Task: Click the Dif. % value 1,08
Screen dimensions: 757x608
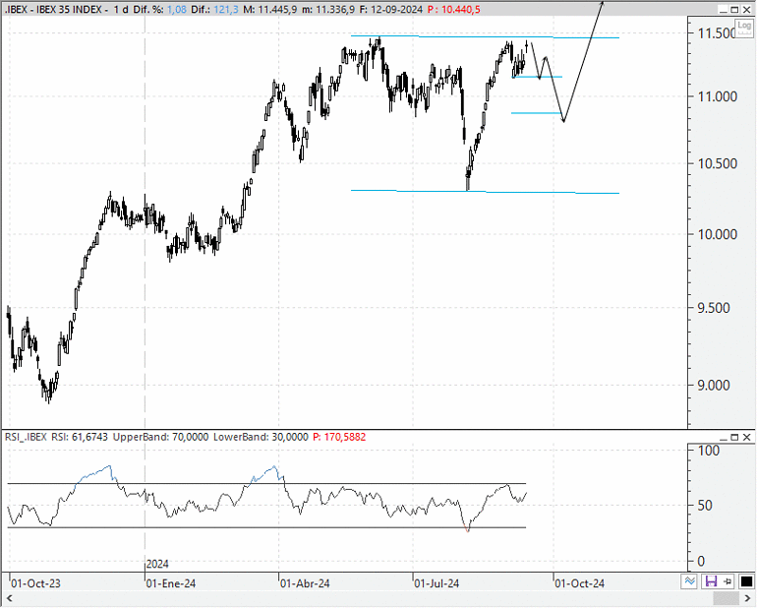Action: click(177, 10)
